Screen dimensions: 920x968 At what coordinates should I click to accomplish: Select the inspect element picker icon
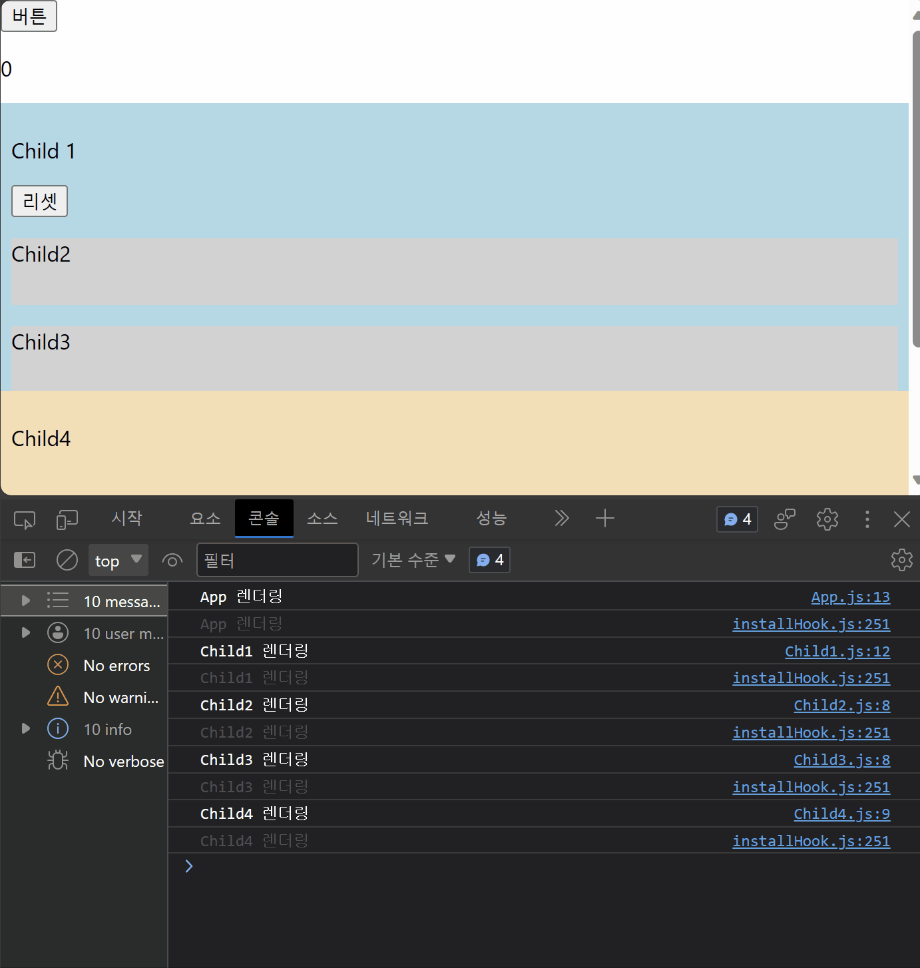coord(25,519)
